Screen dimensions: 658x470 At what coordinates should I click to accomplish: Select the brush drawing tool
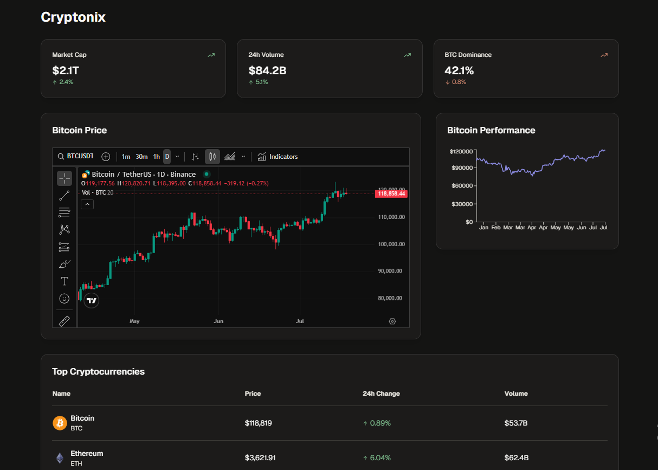[x=64, y=264]
